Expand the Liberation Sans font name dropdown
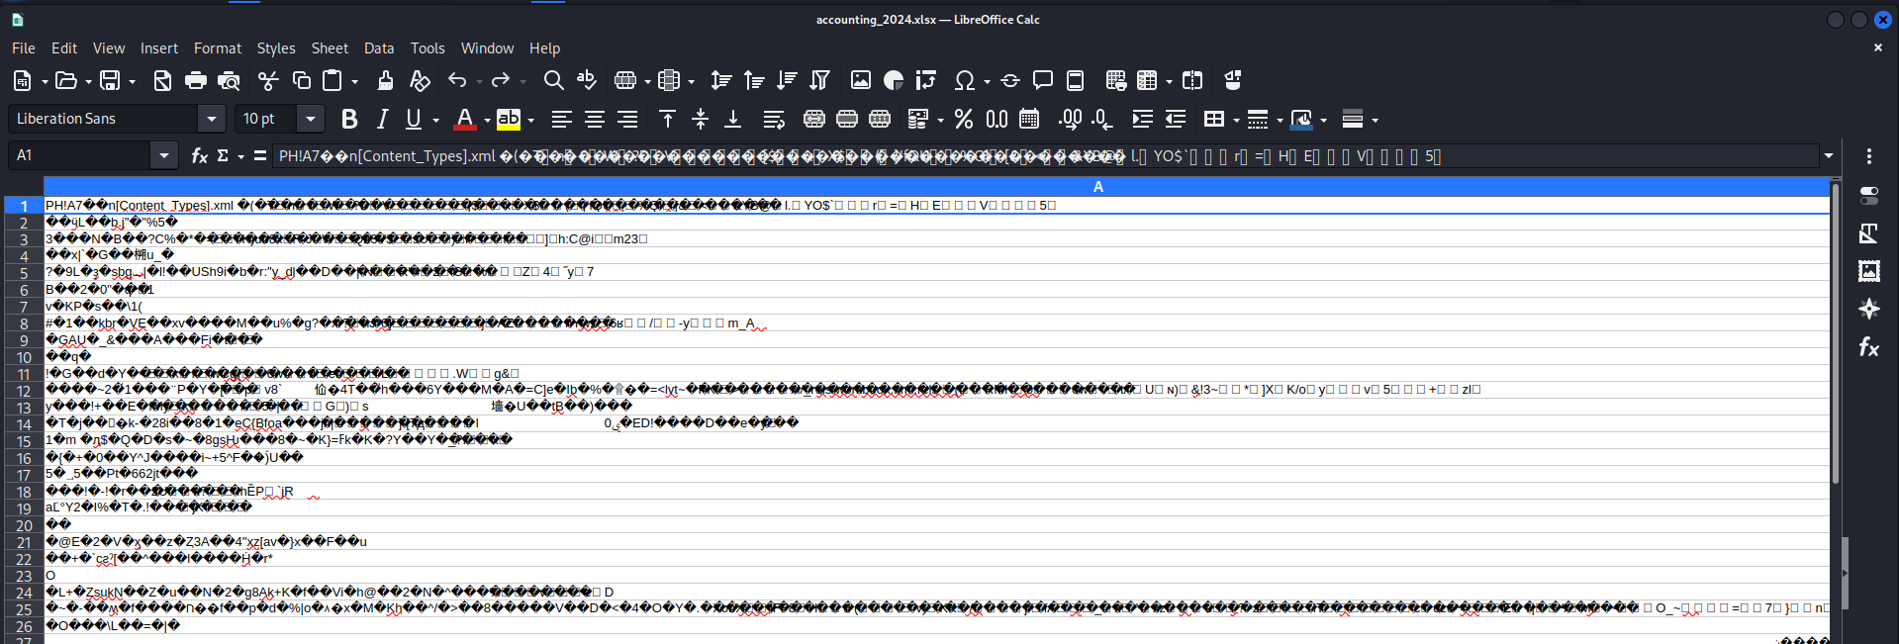 (x=211, y=119)
